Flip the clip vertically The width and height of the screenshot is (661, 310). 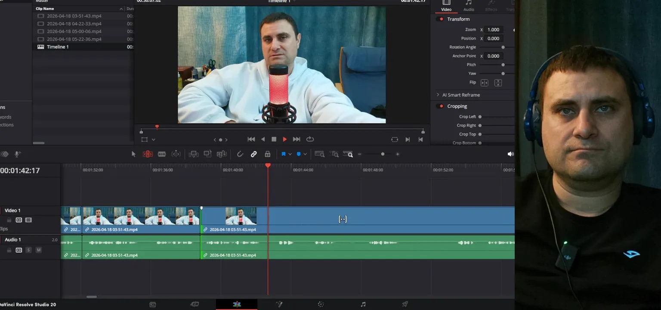click(498, 83)
